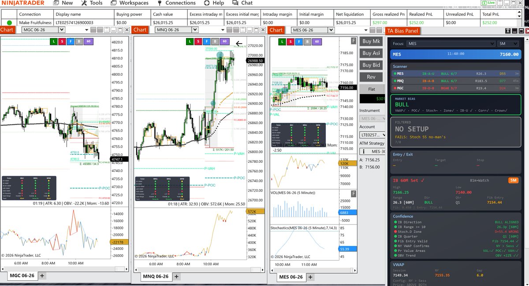Add new tab next to MES 06-26
Screen dimensions: 529x286
click(x=310, y=277)
